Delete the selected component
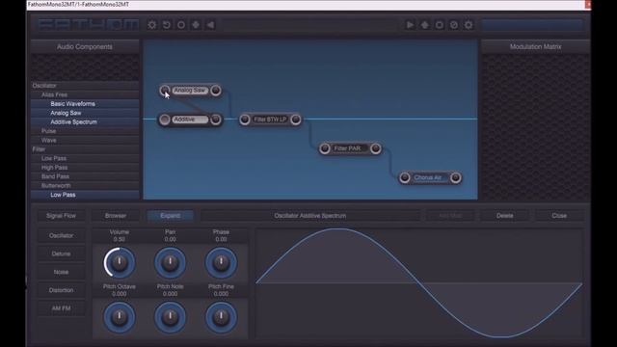617x347 pixels. click(x=504, y=216)
